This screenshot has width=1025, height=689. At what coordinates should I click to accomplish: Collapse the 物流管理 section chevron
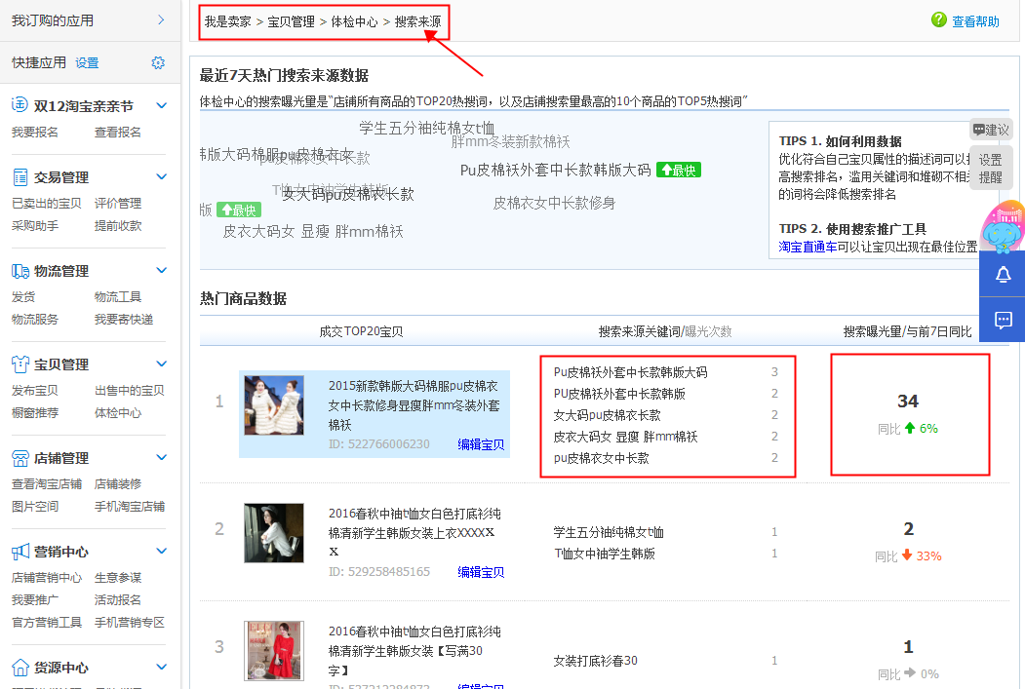click(x=162, y=270)
